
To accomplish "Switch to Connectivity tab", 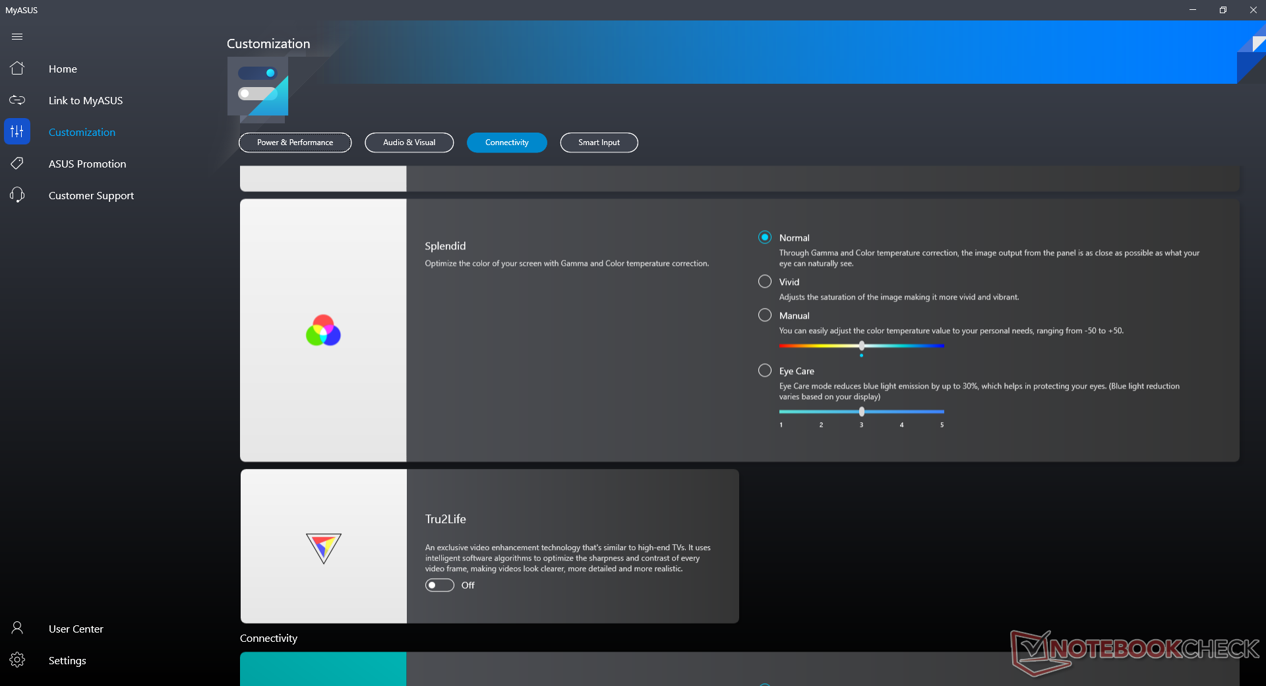I will click(507, 142).
